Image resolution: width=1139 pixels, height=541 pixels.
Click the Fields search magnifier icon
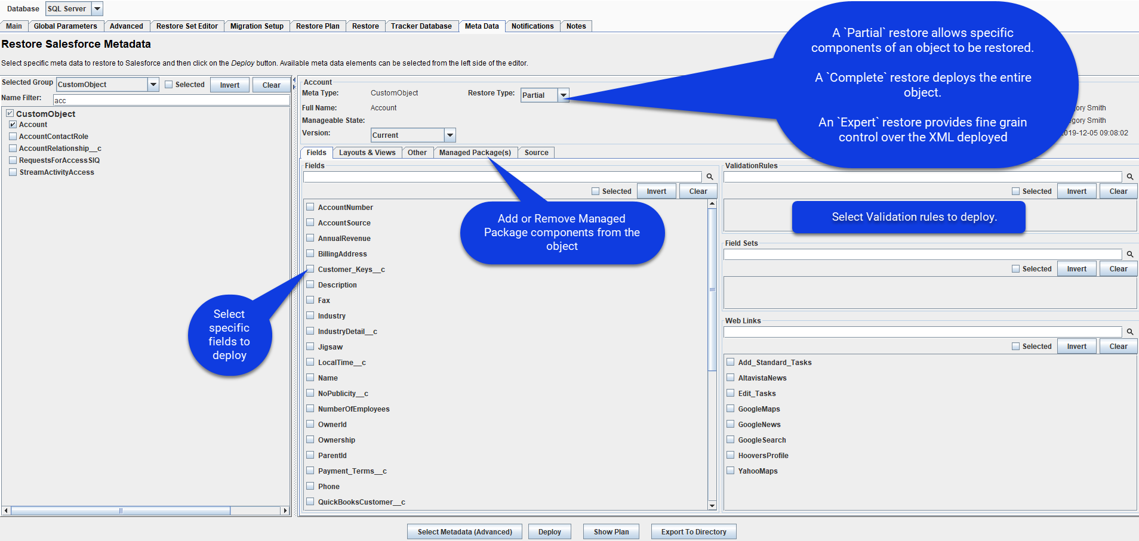click(710, 177)
